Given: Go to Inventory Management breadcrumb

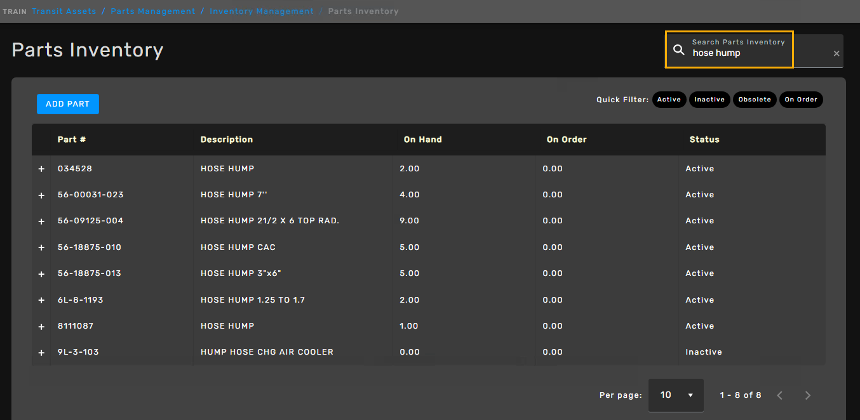Looking at the screenshot, I should [262, 11].
